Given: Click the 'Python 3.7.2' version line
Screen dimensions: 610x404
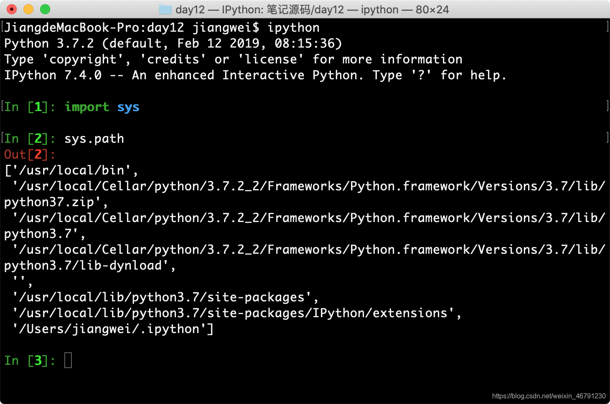Looking at the screenshot, I should [173, 43].
